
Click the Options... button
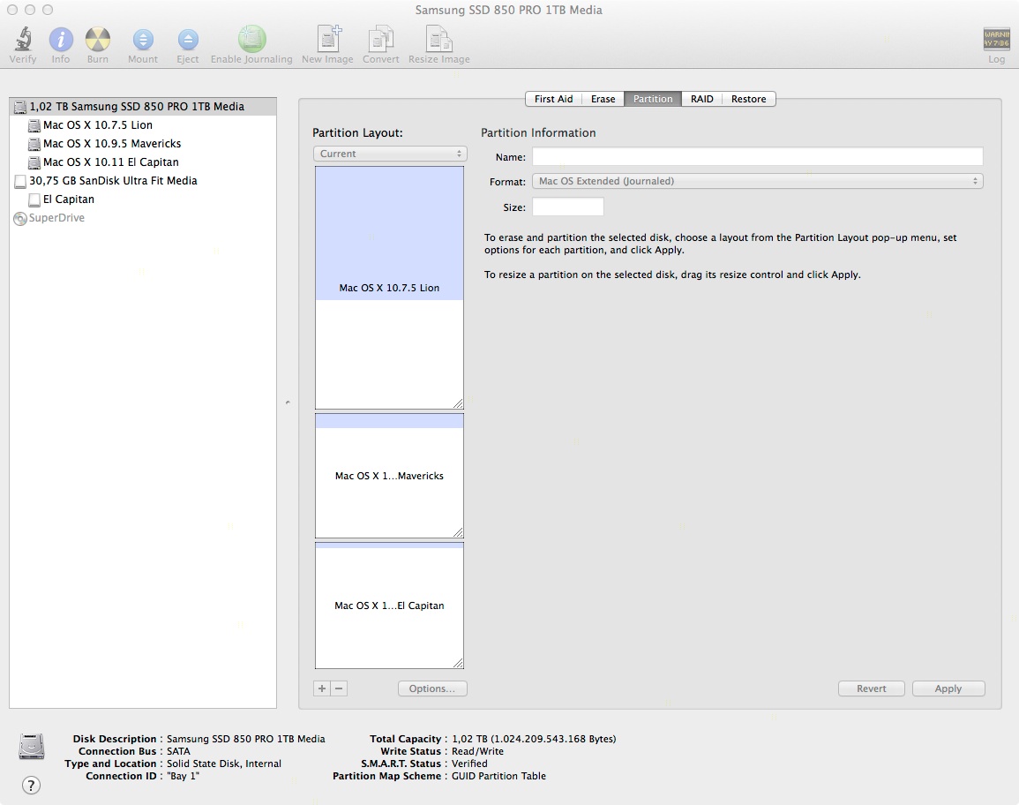click(x=432, y=688)
